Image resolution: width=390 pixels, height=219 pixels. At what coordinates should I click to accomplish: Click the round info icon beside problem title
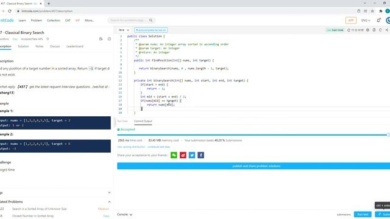109,39
